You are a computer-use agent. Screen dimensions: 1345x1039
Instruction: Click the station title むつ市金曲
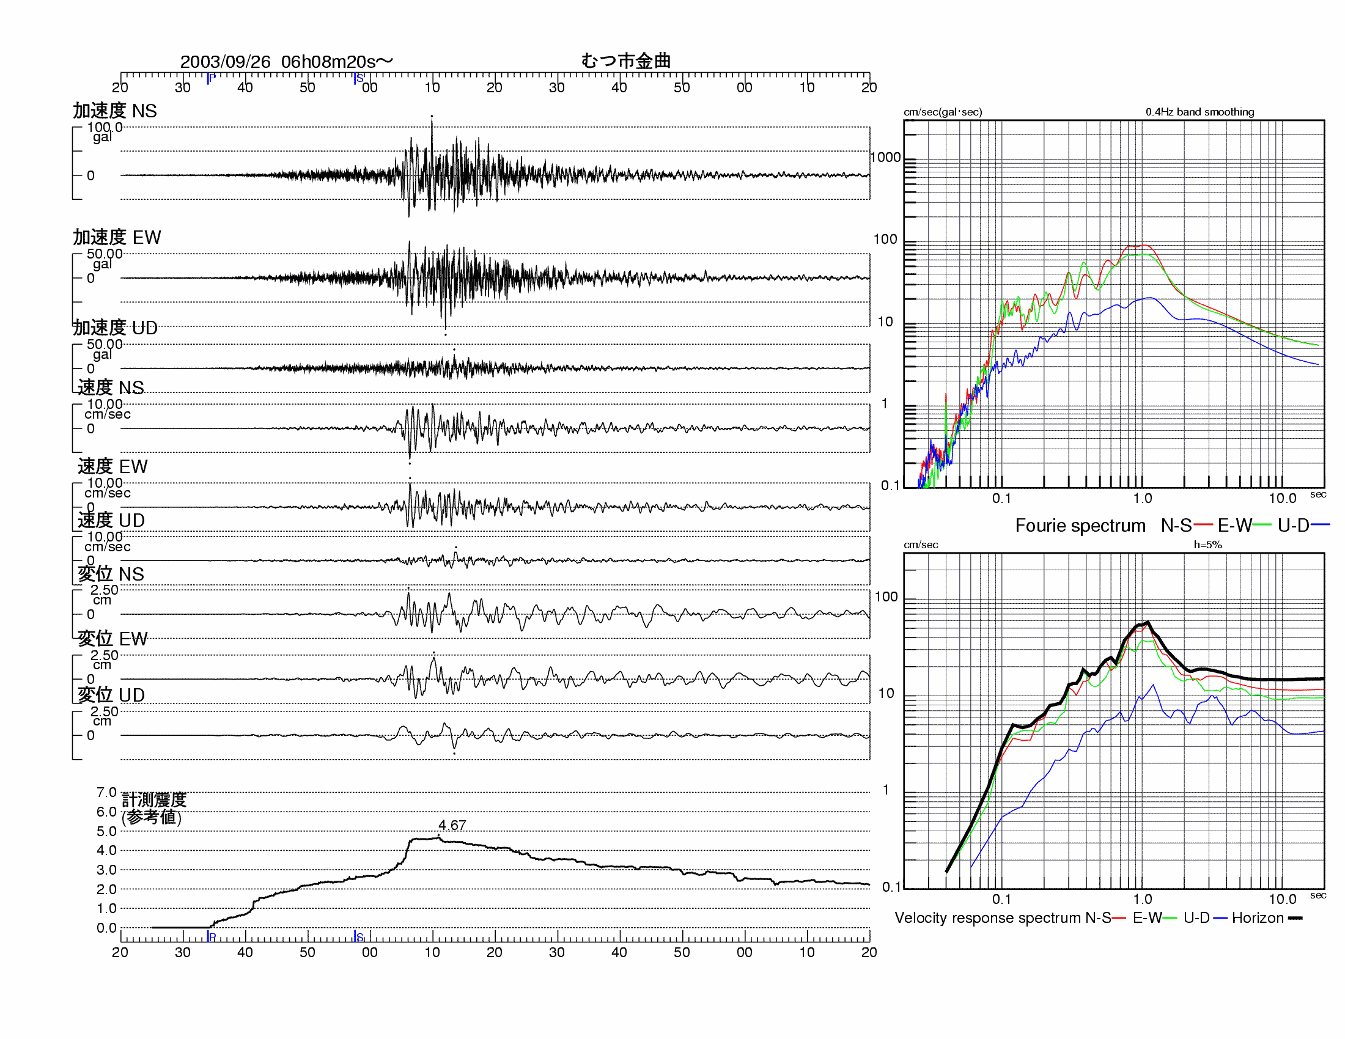pos(625,61)
